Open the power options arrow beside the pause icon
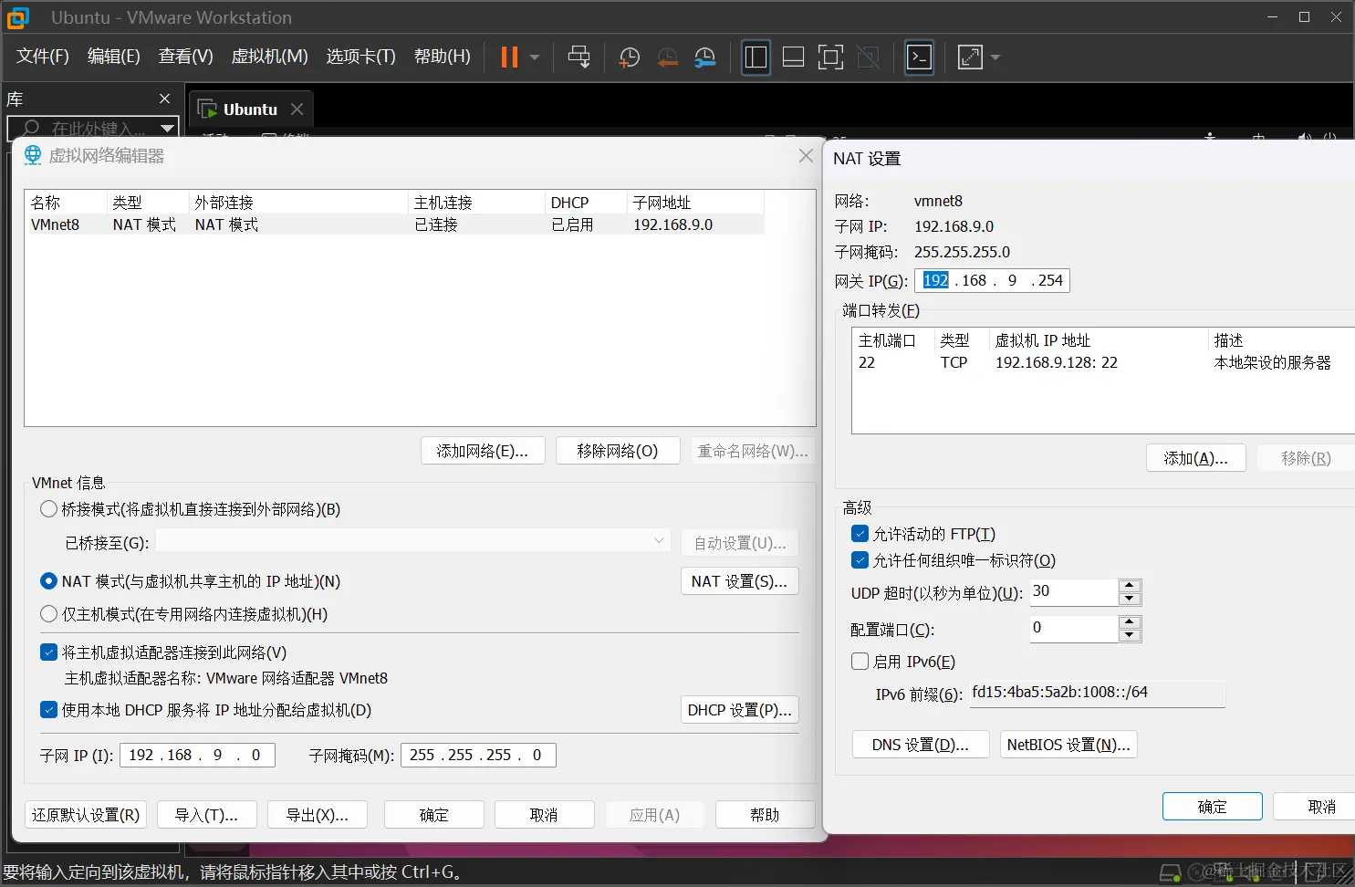This screenshot has height=887, width=1355. [x=535, y=57]
